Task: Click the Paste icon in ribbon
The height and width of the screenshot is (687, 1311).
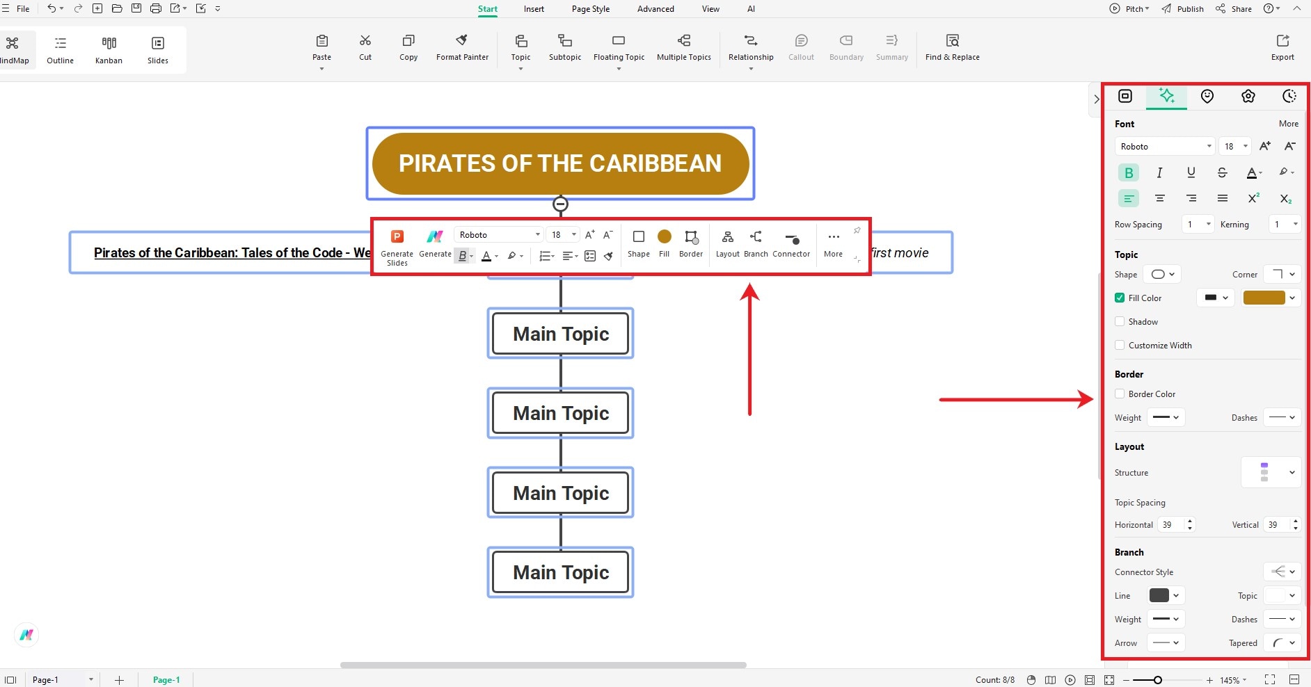Action: coord(321,40)
